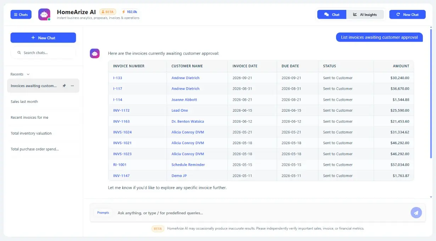Open customer Andrew Dietrich in the I-133 row

click(x=185, y=78)
